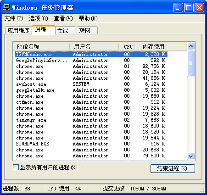Viewport: 207px width, 195px height.
Task: Sort by 用户名 column header
Action: pos(95,46)
